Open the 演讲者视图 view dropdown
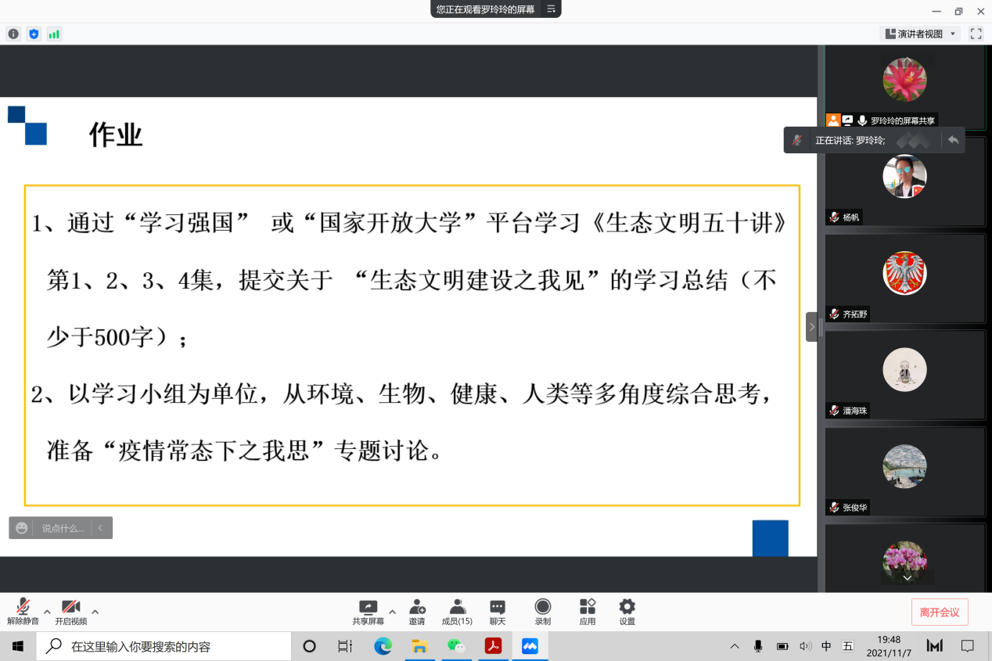The height and width of the screenshot is (661, 992). (x=923, y=34)
